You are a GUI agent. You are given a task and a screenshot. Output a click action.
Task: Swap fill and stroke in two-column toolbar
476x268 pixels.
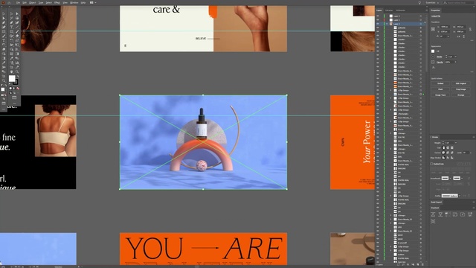click(17, 77)
